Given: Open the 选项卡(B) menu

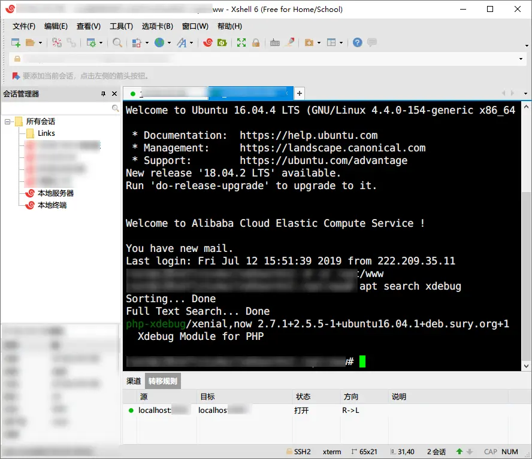Looking at the screenshot, I should (158, 26).
